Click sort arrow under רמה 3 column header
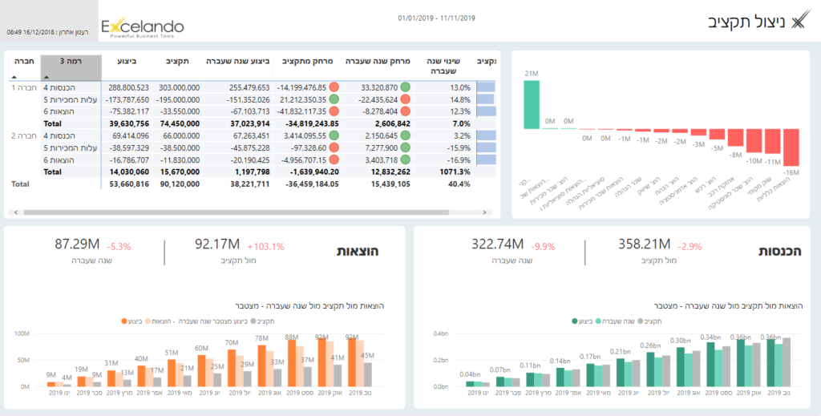 47,77
